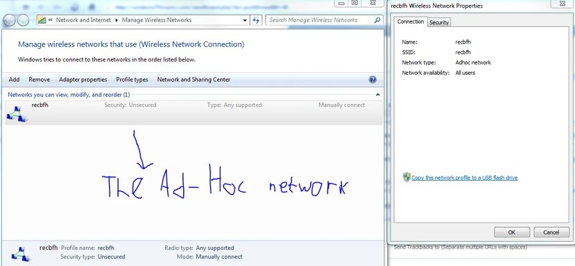Switch to the Connection tab
The image size is (575, 266).
tap(411, 21)
